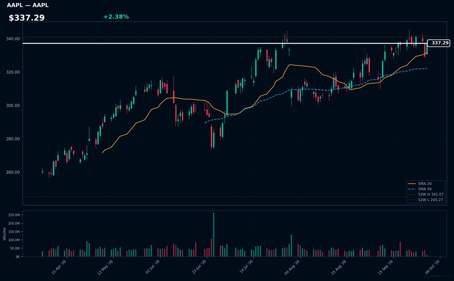Image resolution: width=454 pixels, height=281 pixels.
Task: Click the 23 Jun '26 date label
Action: pyautogui.click(x=199, y=267)
